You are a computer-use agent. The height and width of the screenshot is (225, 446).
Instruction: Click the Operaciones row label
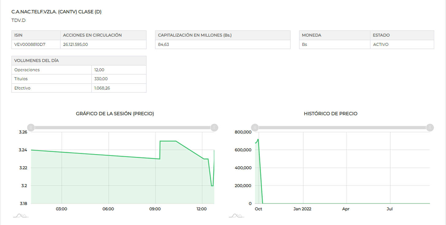click(27, 70)
